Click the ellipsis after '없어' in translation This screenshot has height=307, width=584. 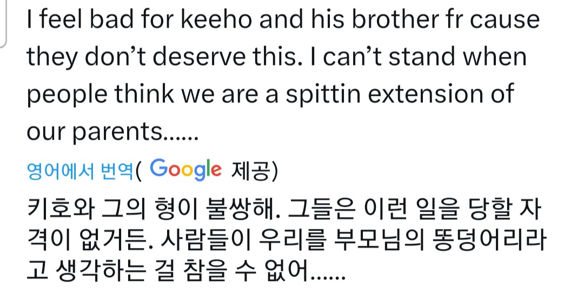tap(328, 277)
